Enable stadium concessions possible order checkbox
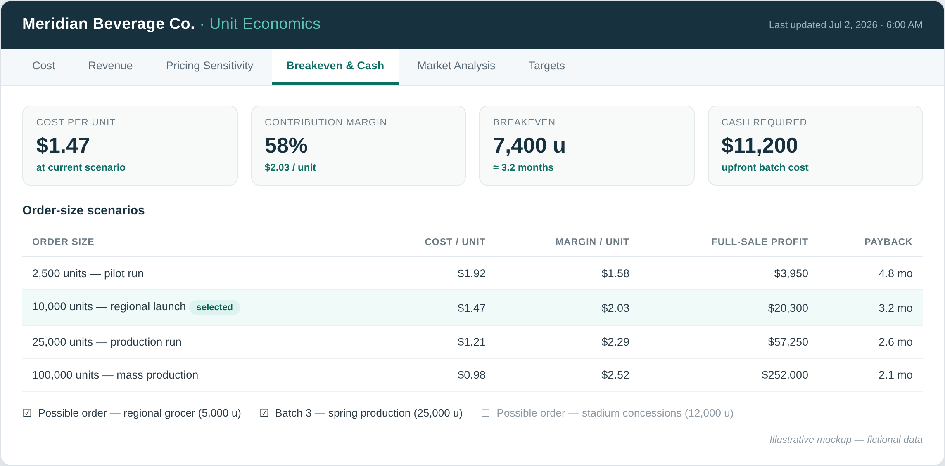 [x=486, y=413]
